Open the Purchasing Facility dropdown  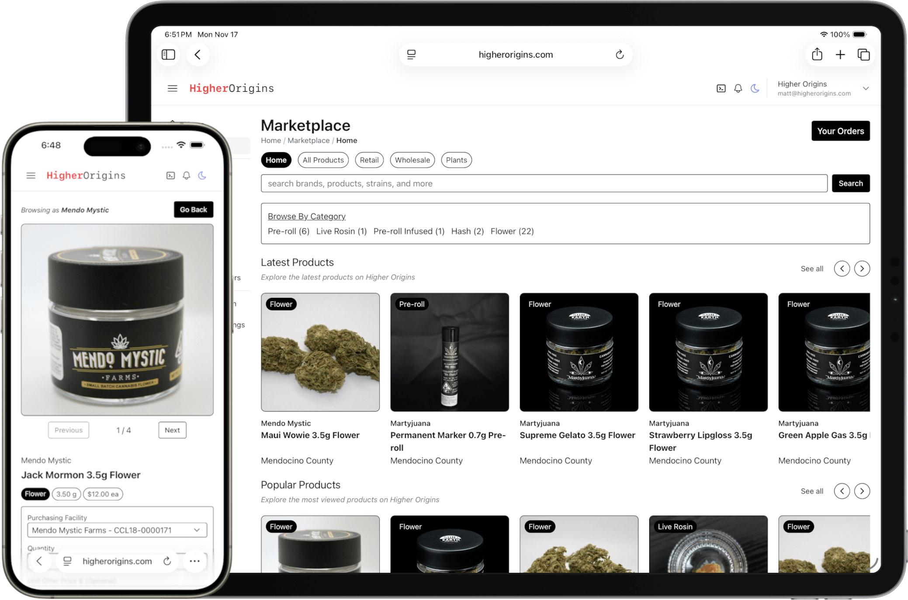[x=117, y=529]
